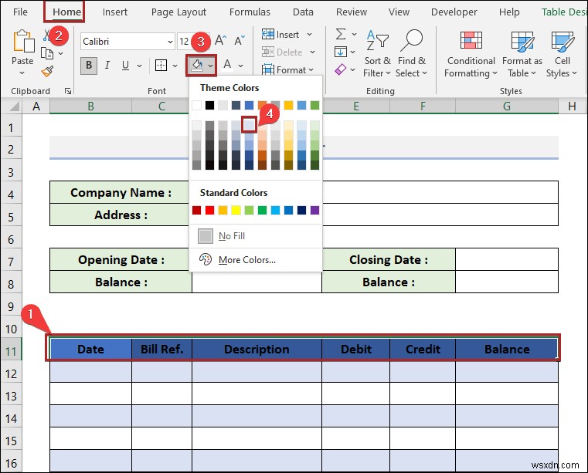Screen dimensions: 588x473
Task: Expand the Copy options arrow
Action: point(61,53)
